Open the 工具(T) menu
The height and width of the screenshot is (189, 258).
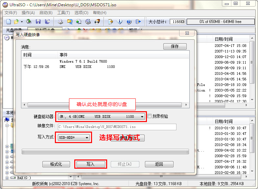pyautogui.click(x=63, y=13)
